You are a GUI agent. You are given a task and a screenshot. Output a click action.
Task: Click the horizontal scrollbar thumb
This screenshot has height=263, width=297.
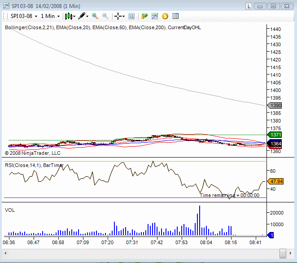click(283, 253)
